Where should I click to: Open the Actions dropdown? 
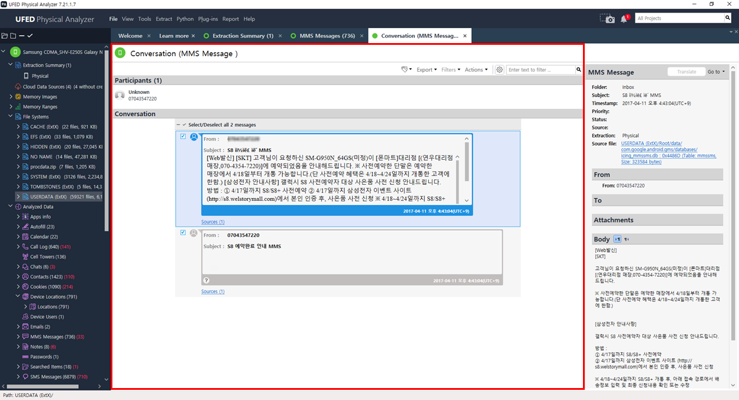point(476,70)
